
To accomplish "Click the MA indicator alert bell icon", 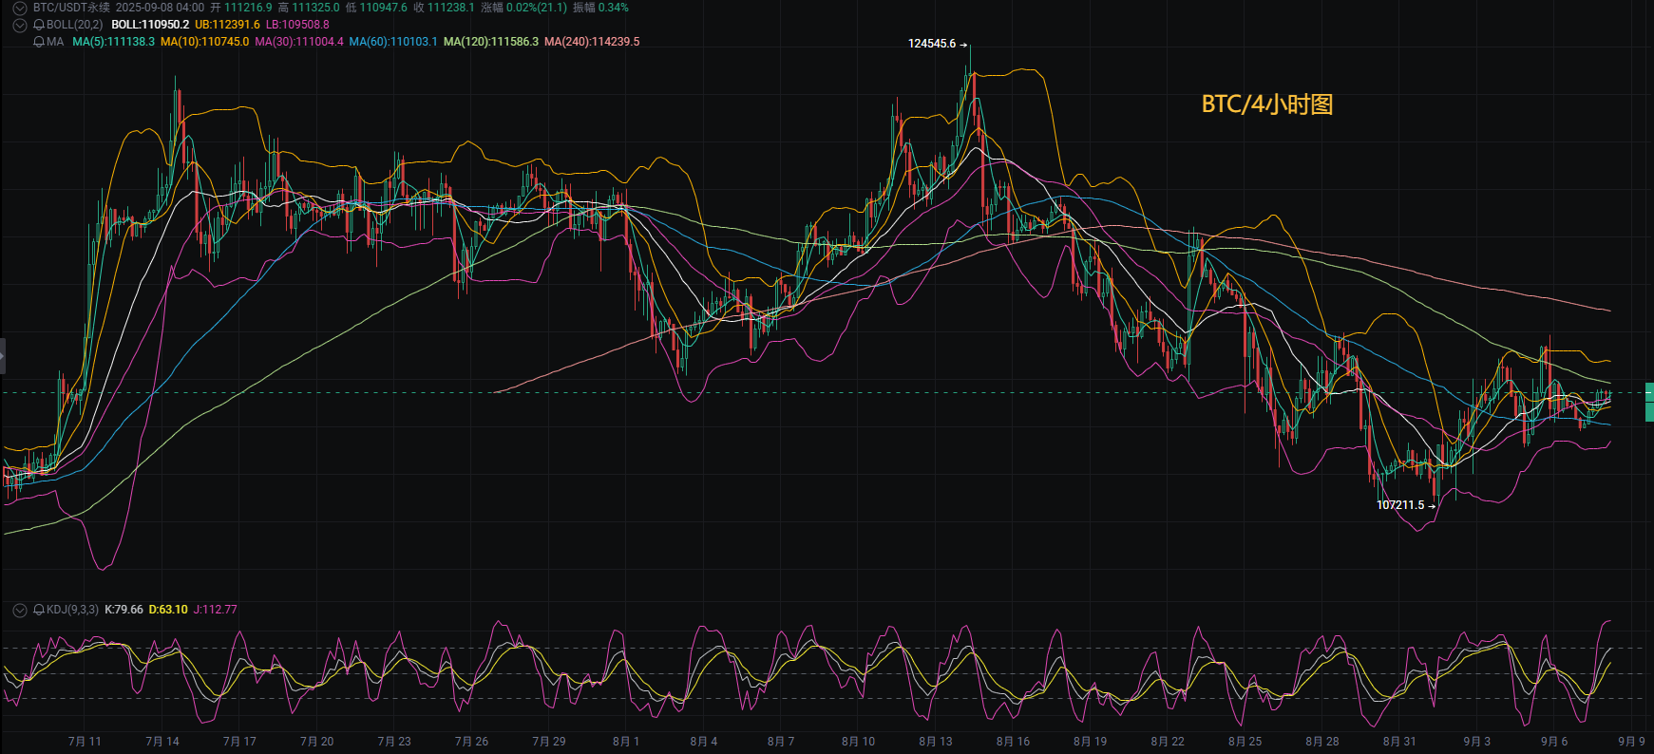I will pyautogui.click(x=39, y=42).
